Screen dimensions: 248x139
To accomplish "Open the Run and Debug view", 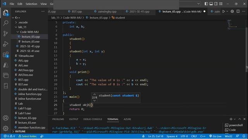I will tap(5, 44).
